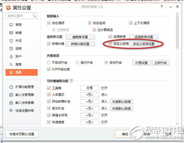Open 人名模式 hotkey box showing <无>
This screenshot has width=184, height=143.
click(x=90, y=95)
